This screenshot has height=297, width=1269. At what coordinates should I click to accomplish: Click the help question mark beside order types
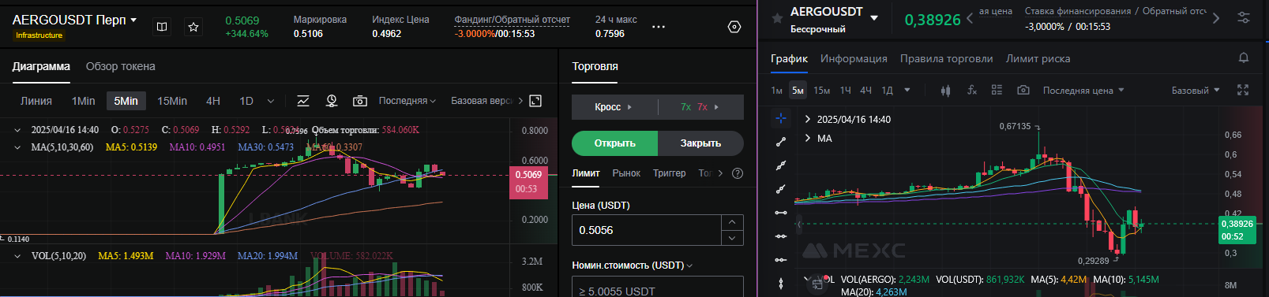(738, 173)
